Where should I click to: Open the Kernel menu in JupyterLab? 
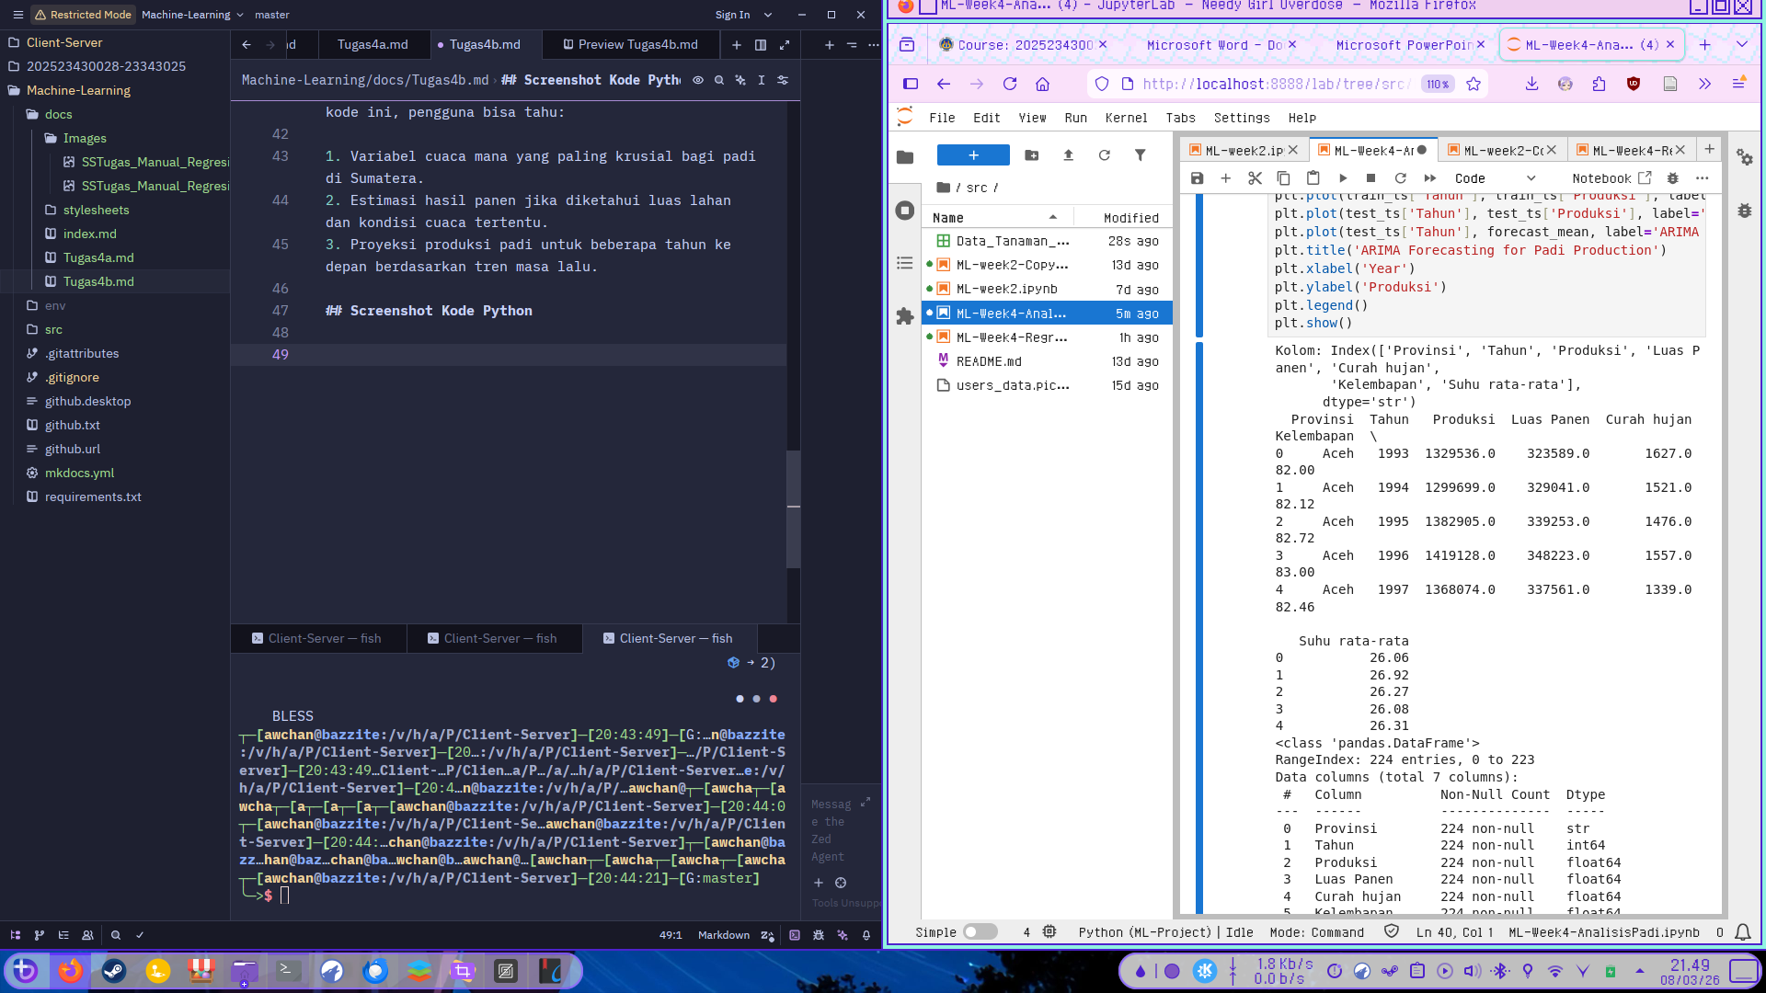[1126, 118]
